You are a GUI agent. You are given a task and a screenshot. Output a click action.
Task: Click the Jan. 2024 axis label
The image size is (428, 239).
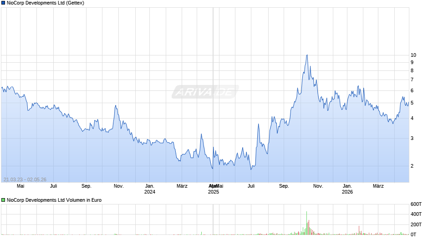pyautogui.click(x=150, y=189)
